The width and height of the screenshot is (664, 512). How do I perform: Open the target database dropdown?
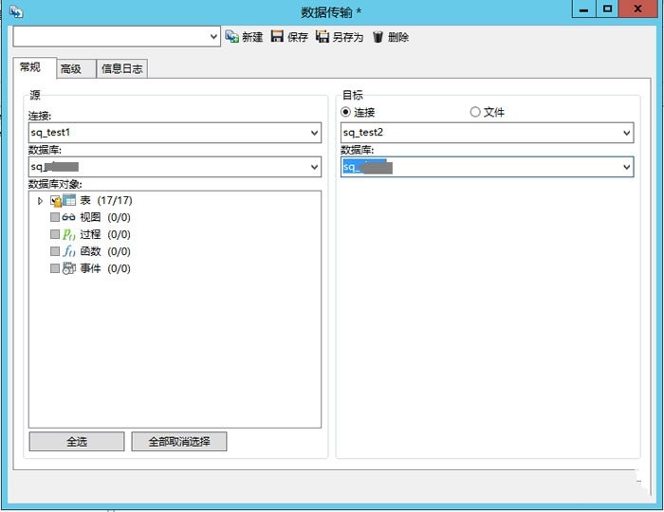click(627, 167)
